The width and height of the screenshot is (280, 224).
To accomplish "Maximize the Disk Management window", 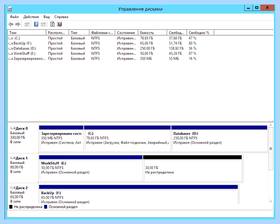I will tap(257, 8).
